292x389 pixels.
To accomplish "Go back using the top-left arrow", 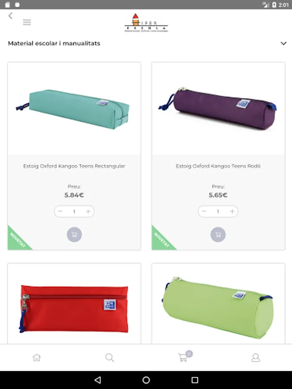I will tap(10, 16).
